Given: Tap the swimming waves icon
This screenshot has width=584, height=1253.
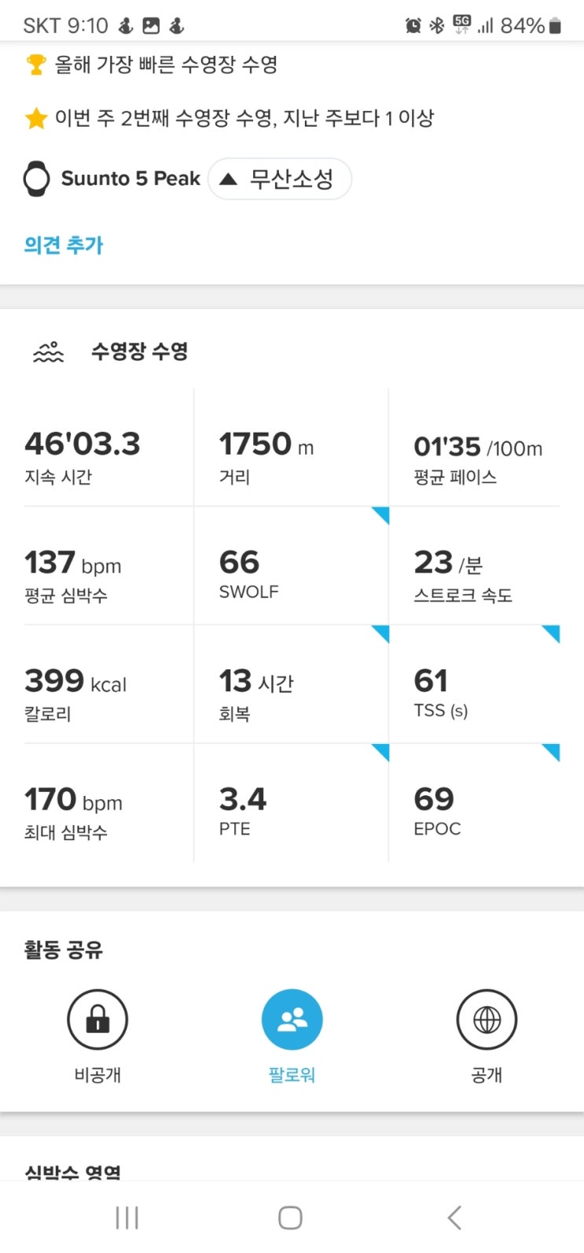Looking at the screenshot, I should [48, 352].
